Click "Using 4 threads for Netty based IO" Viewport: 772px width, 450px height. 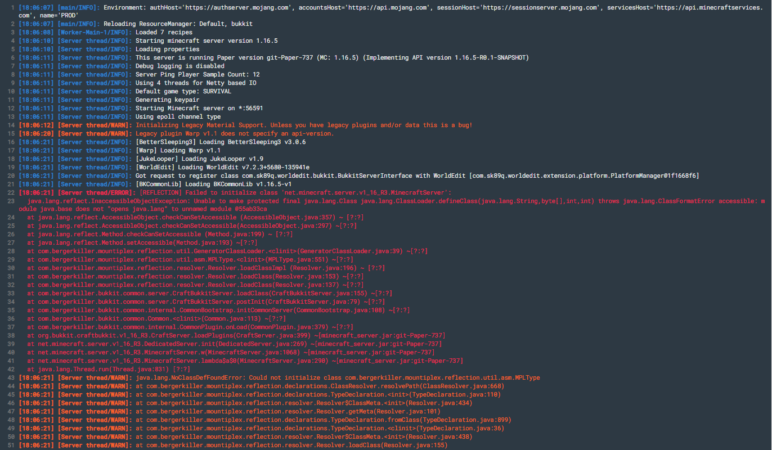click(x=196, y=83)
